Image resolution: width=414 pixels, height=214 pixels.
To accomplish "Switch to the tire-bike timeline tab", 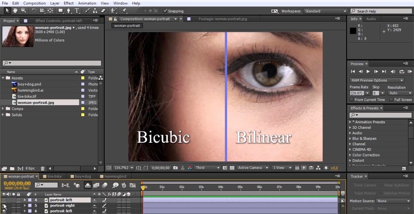I will [x=54, y=176].
